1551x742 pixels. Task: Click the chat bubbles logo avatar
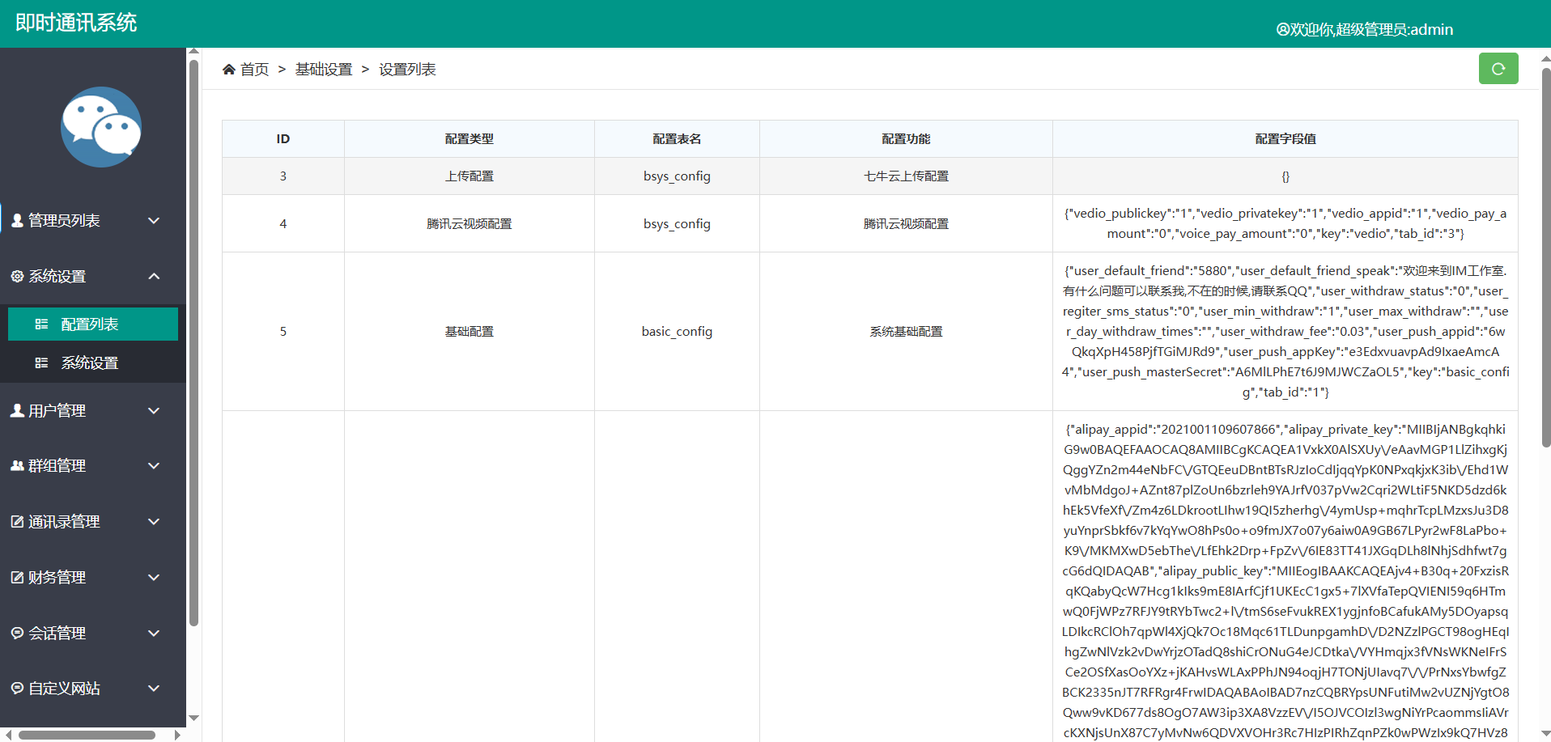[101, 127]
